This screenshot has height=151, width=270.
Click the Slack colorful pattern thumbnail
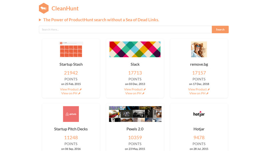tap(135, 49)
